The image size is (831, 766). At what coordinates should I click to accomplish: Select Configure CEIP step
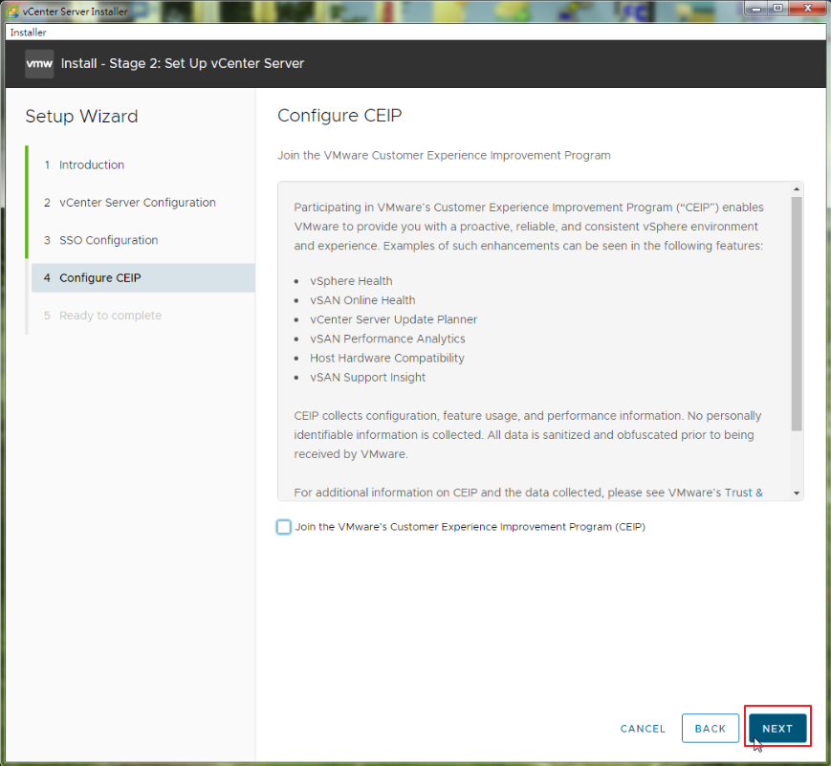pyautogui.click(x=143, y=277)
